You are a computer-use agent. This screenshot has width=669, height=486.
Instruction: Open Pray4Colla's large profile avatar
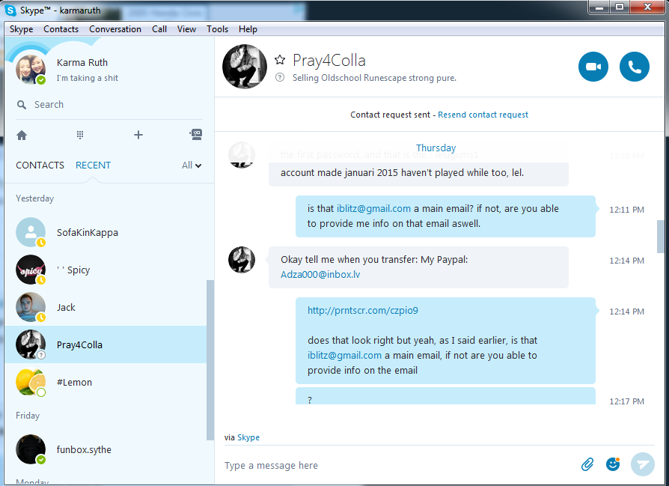245,67
